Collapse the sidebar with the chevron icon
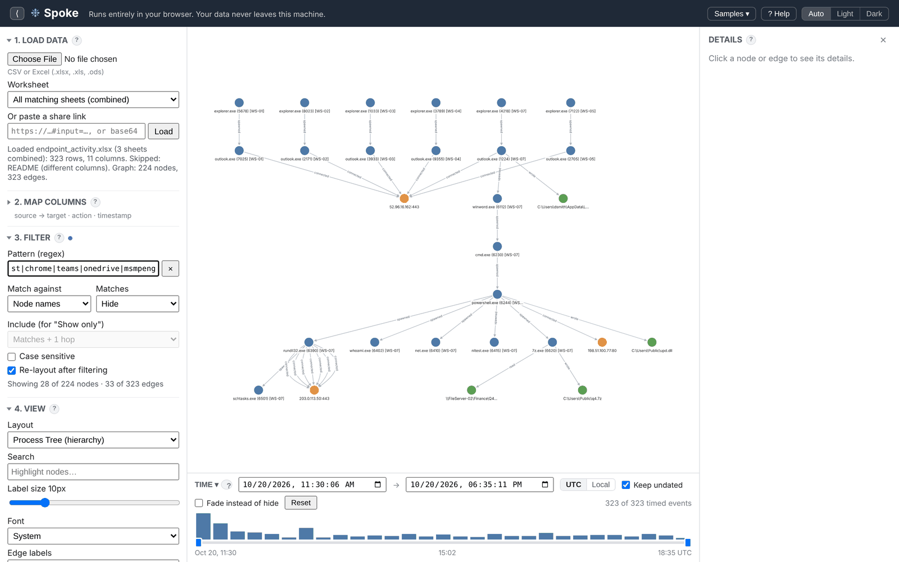 pos(17,13)
